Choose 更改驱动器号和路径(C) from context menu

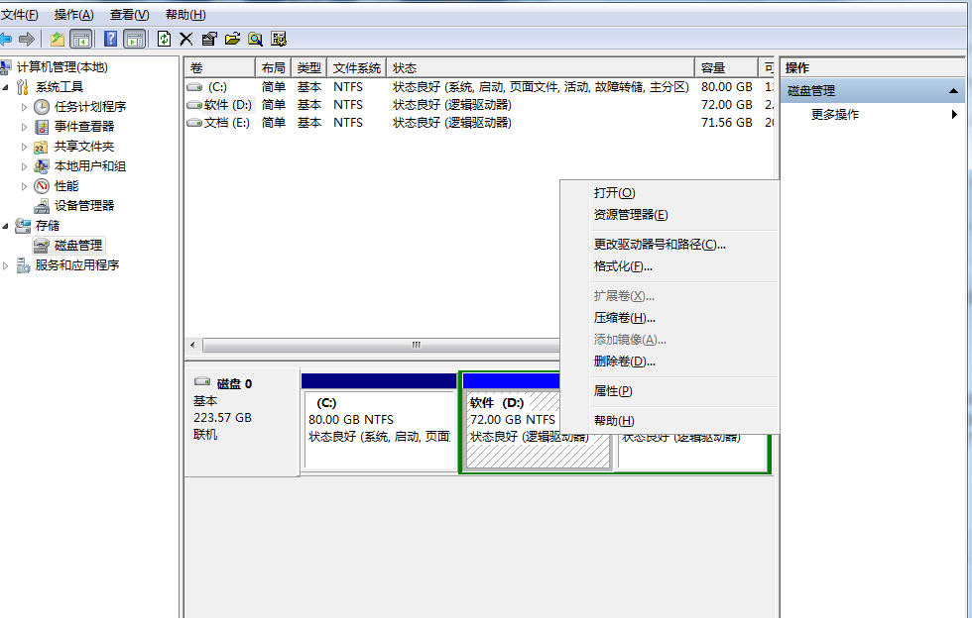(x=668, y=245)
